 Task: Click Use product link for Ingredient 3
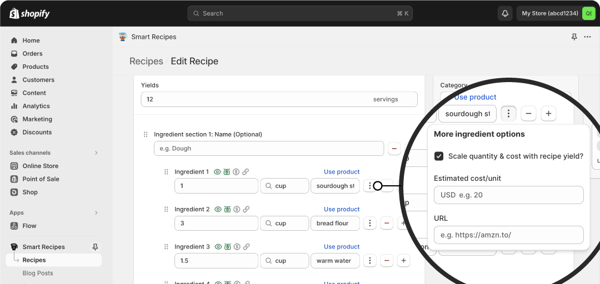click(342, 247)
